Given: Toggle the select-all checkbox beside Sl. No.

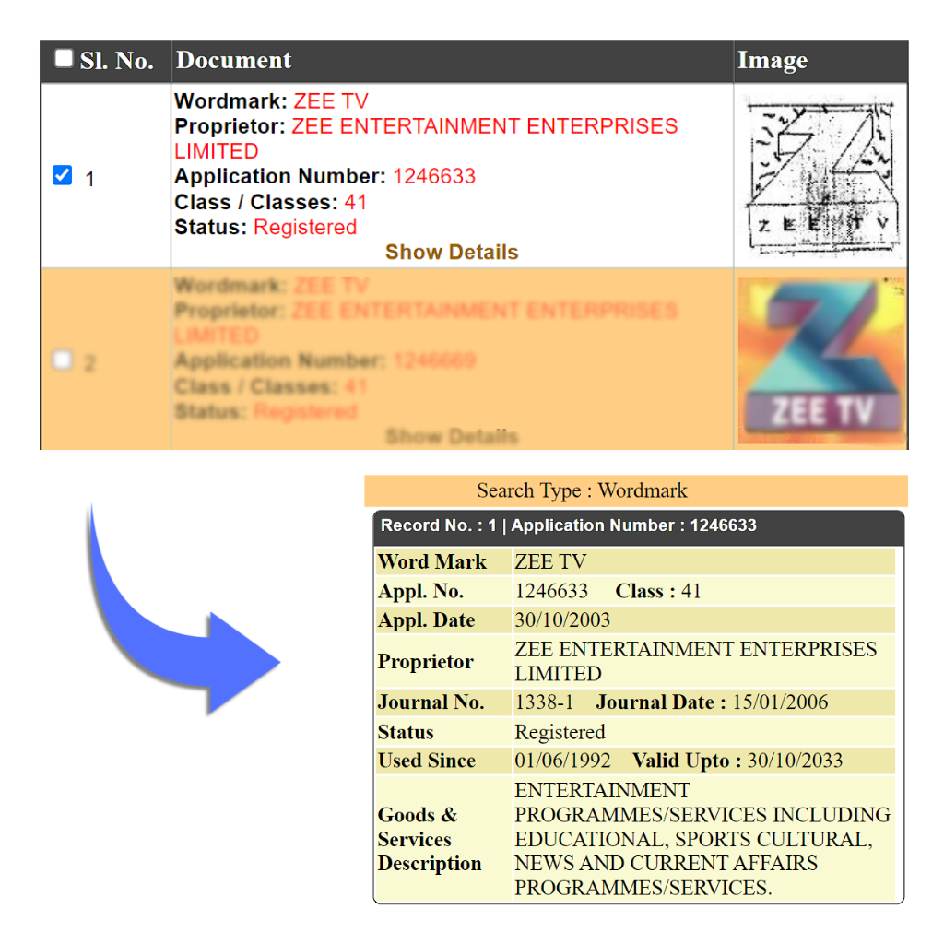Looking at the screenshot, I should pos(64,59).
